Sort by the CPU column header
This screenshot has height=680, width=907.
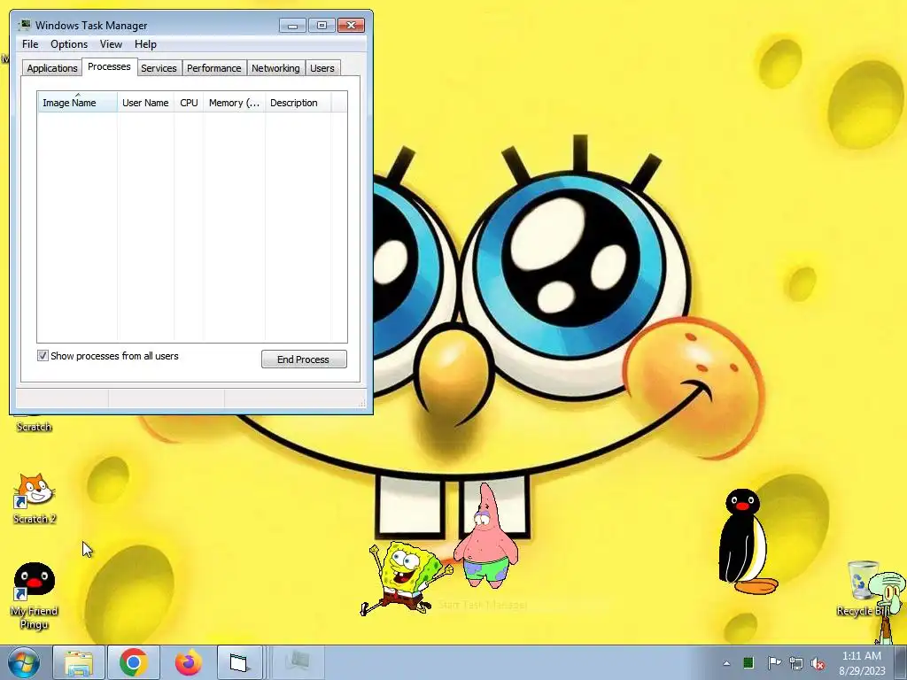point(189,103)
